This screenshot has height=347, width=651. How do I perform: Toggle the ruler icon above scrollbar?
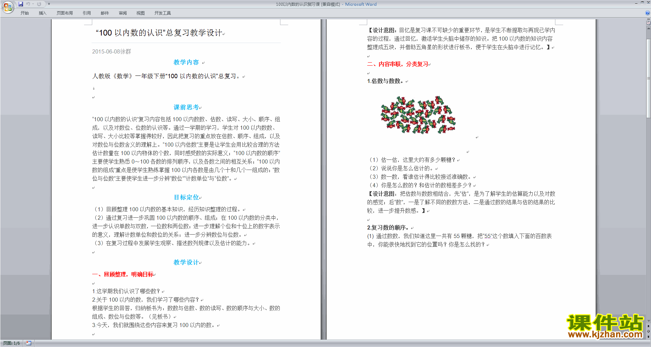pos(648,23)
